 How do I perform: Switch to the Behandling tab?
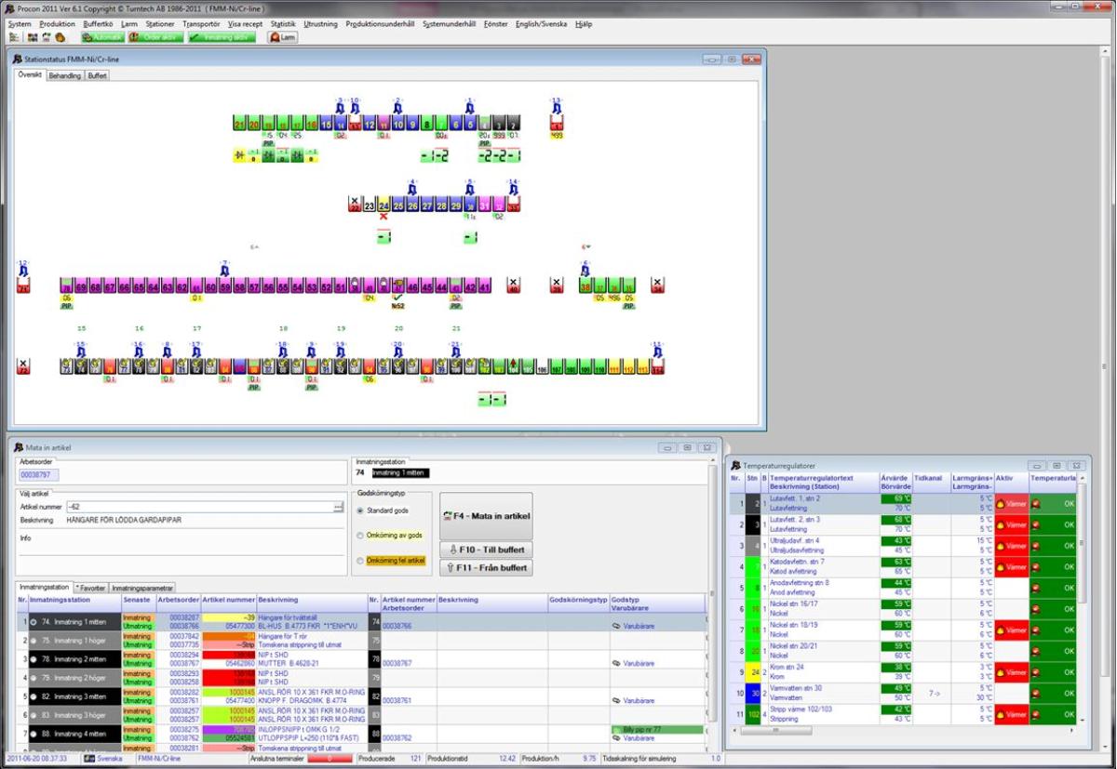(64, 75)
